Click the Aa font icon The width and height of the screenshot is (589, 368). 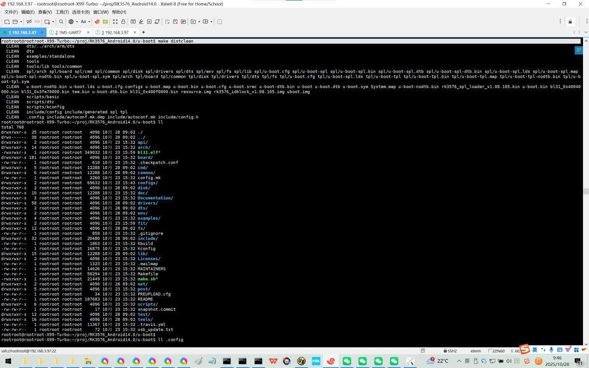click(84, 22)
